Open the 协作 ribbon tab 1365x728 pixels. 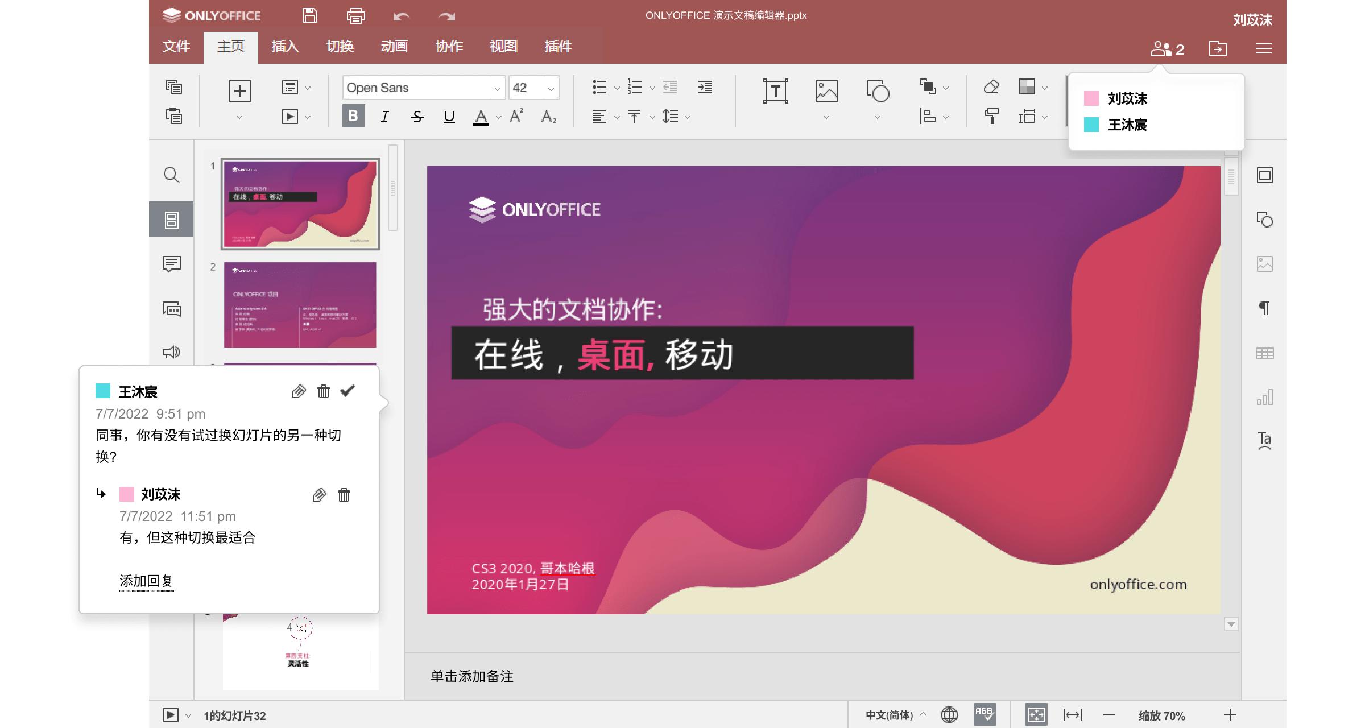click(449, 47)
